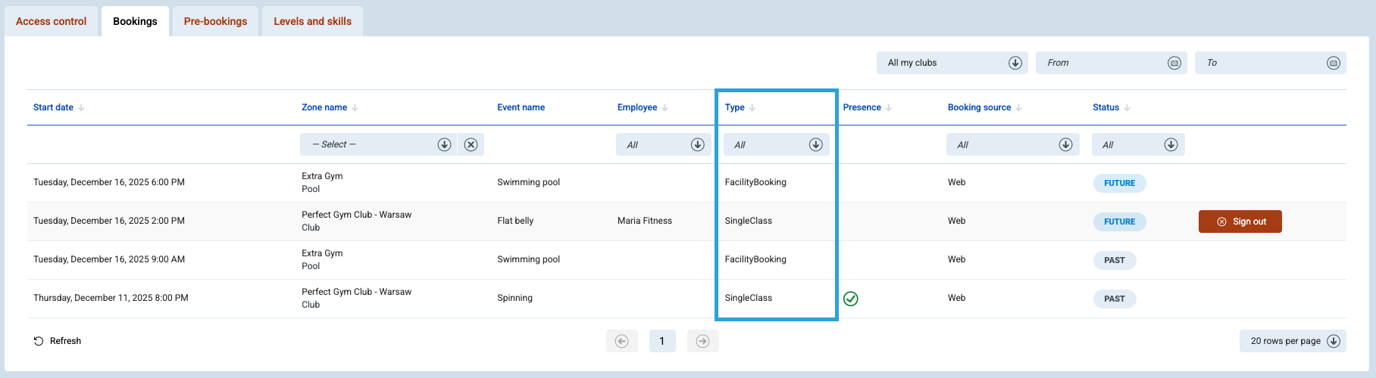Switch to the Access control tab
The height and width of the screenshot is (378, 1376).
pos(52,21)
